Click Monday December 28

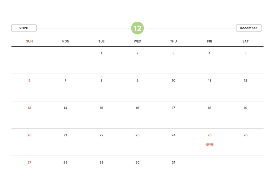point(65,162)
